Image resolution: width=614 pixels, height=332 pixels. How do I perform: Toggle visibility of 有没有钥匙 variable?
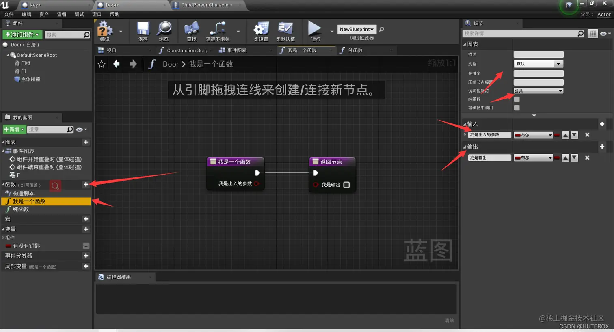[x=86, y=246]
